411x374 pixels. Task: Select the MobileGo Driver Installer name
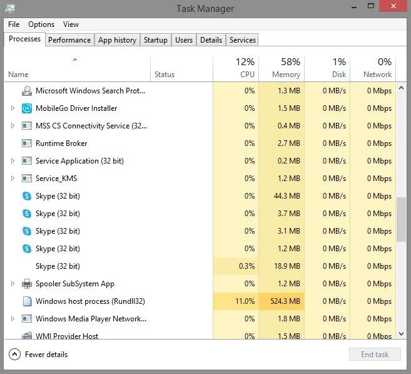point(76,108)
